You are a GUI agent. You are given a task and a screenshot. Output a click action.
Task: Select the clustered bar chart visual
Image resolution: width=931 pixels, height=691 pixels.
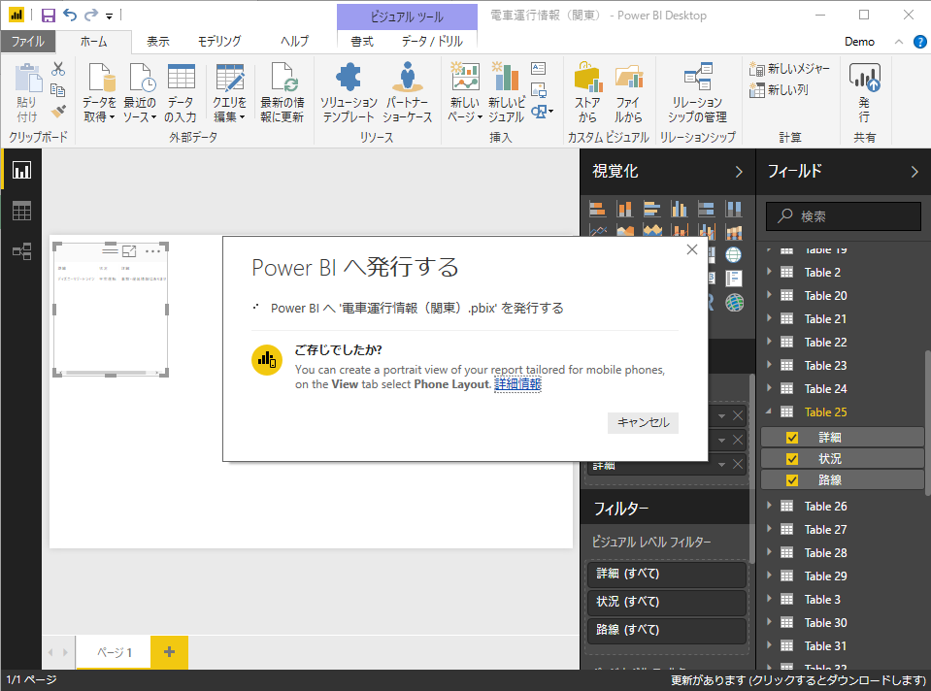(652, 209)
